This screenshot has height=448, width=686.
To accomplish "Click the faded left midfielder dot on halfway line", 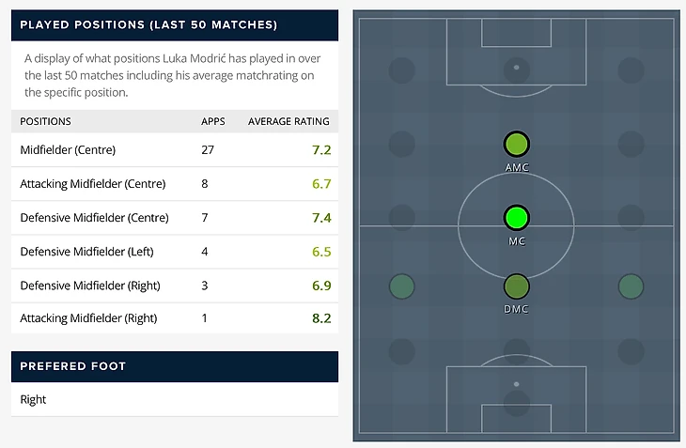I will [x=401, y=218].
